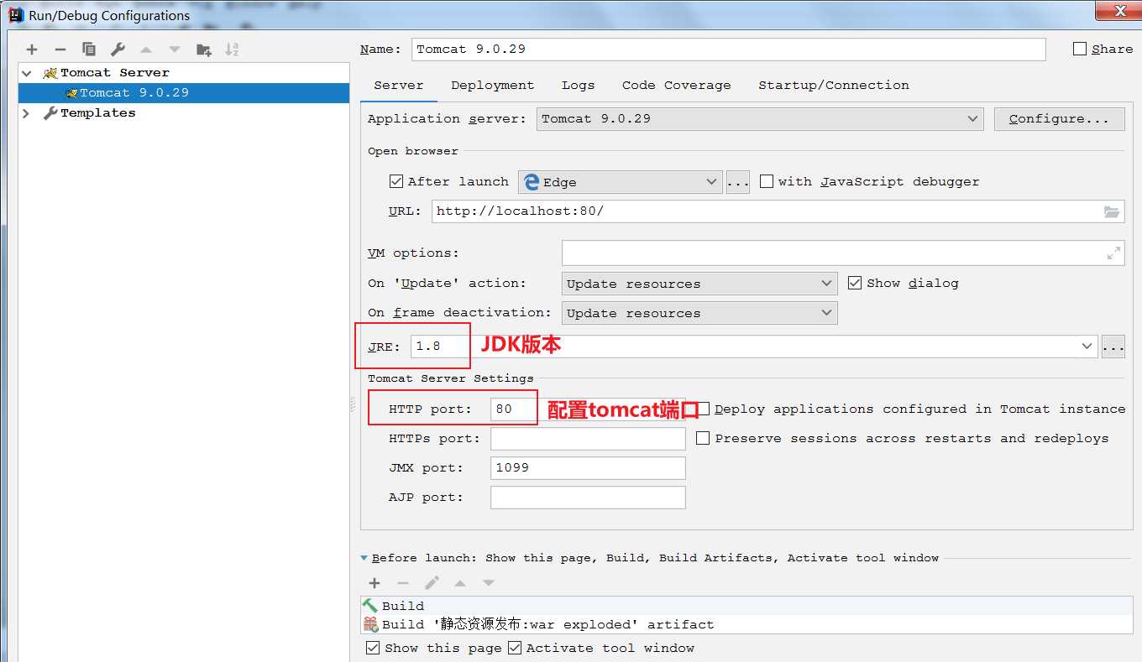Open the edit defaults wrench icon

click(x=118, y=50)
